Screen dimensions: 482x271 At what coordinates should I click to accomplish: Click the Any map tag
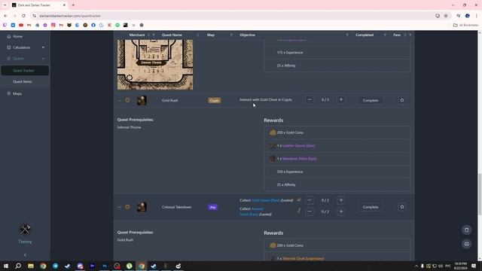click(x=212, y=208)
